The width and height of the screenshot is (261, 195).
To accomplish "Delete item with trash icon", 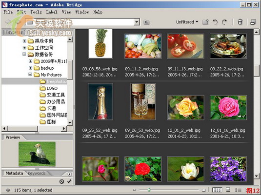I will coord(240,22).
